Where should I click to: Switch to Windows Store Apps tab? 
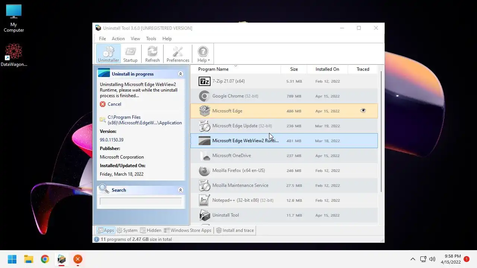[x=187, y=230]
